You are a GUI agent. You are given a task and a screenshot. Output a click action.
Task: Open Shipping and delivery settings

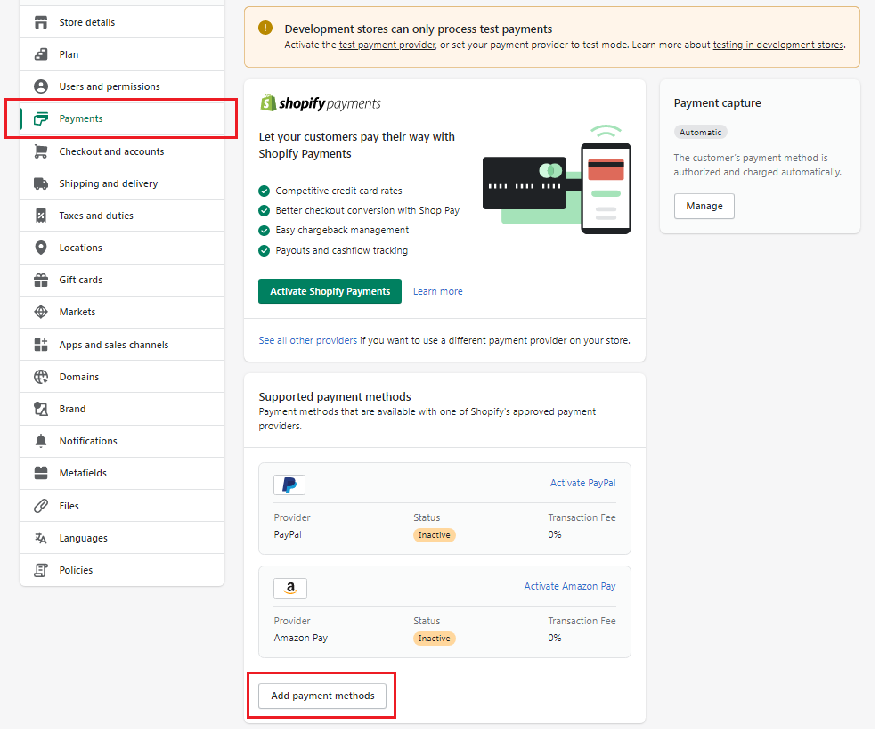click(122, 184)
